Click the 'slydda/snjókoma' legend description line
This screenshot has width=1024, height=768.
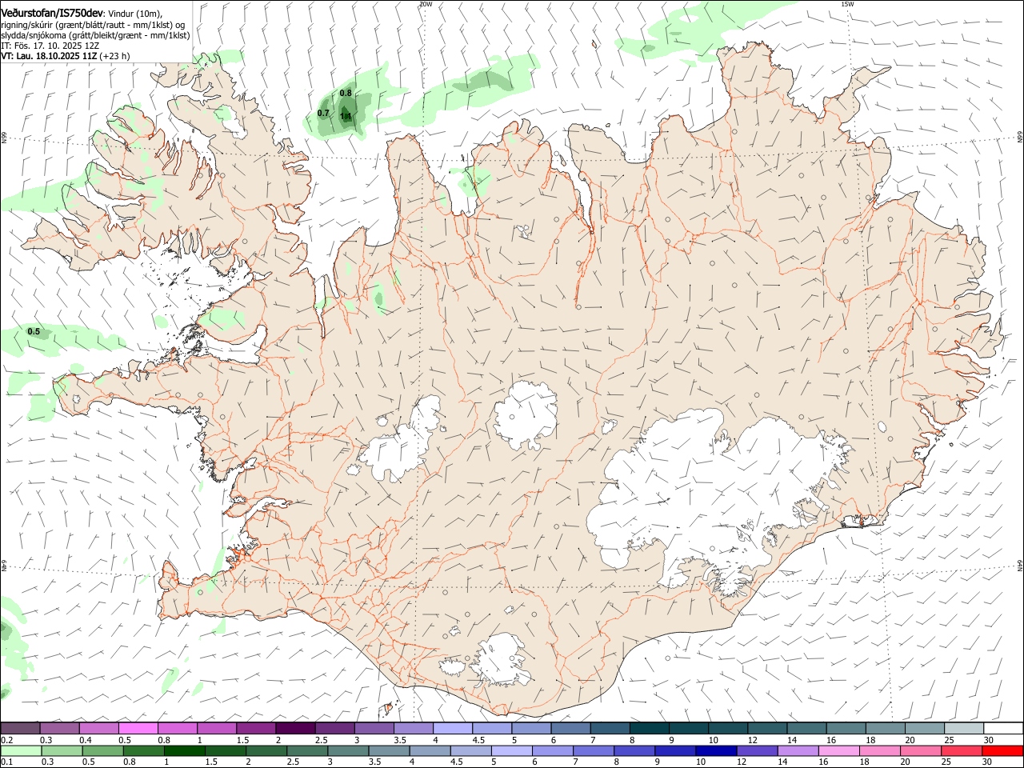coord(95,35)
